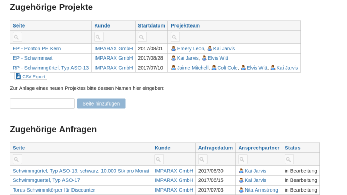Viewport: 347px width, 195px height.
Task: Sort projects by Startdatum header
Action: coord(151,26)
